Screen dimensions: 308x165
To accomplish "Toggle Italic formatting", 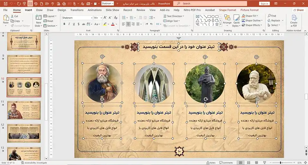I will click(x=69, y=24).
